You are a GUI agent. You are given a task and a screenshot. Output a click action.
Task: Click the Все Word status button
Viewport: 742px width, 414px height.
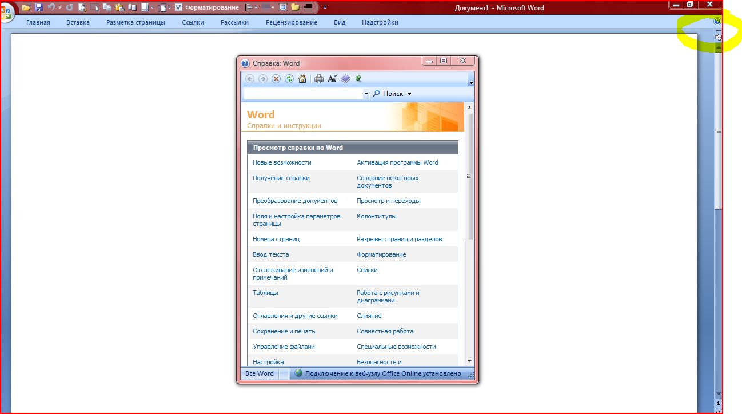pyautogui.click(x=260, y=373)
